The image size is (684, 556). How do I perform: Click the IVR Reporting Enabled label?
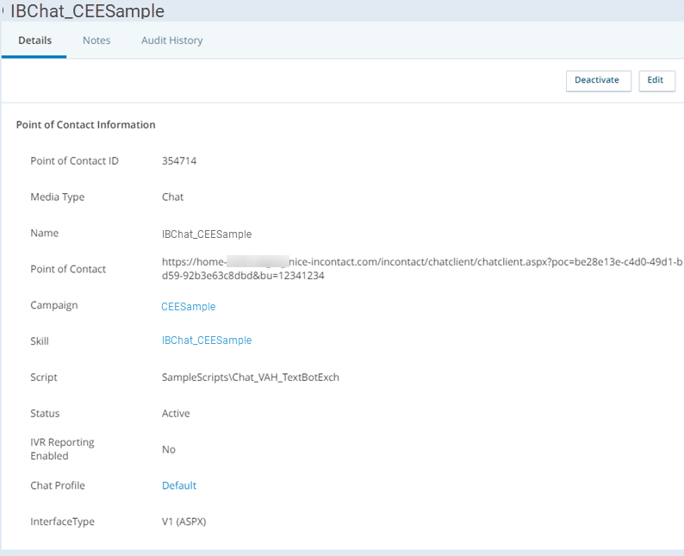pyautogui.click(x=62, y=449)
